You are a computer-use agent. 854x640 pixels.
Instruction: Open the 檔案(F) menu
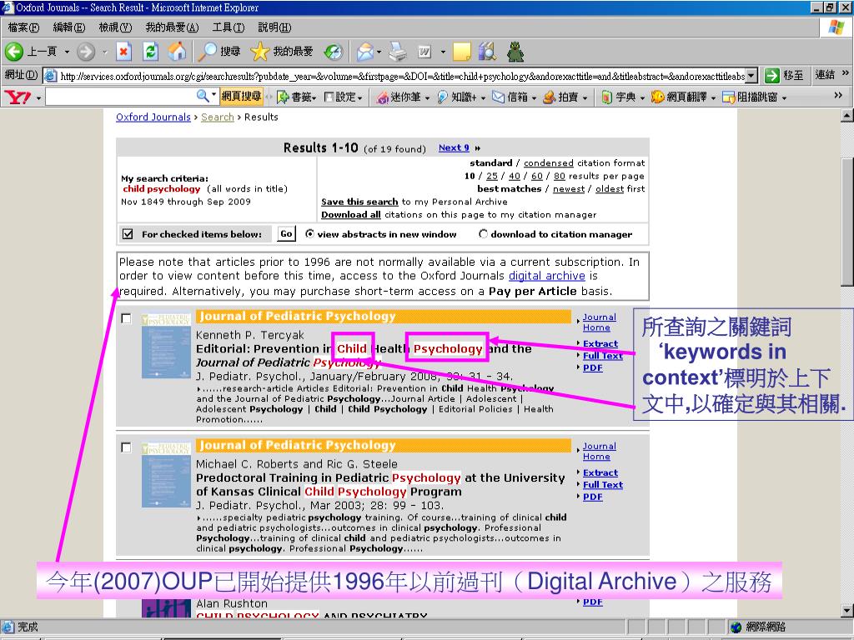coord(23,27)
